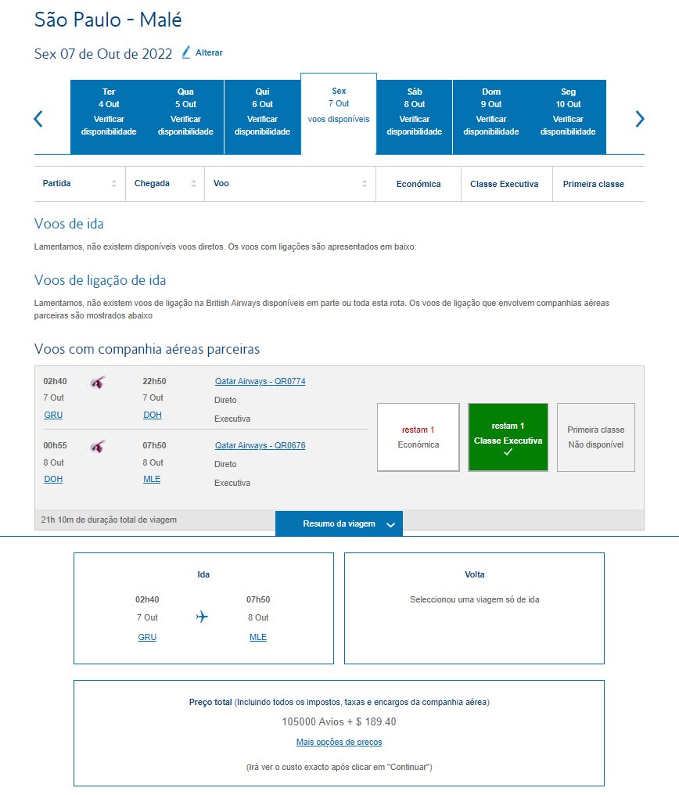Open MLE link in the Ida summary box
679x795 pixels.
point(258,637)
